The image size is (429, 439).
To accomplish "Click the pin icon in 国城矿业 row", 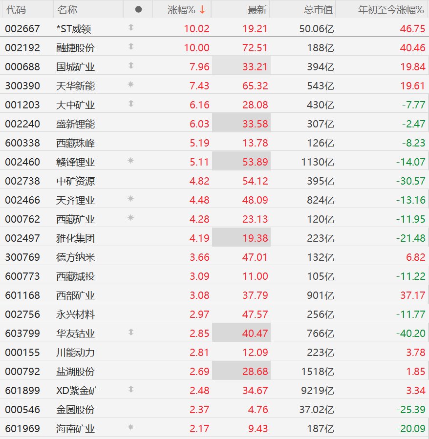I will 130,65.
